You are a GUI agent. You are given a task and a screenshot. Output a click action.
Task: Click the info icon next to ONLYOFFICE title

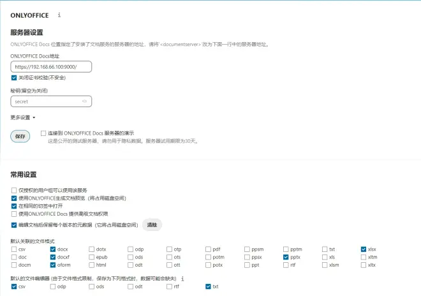[x=59, y=15]
